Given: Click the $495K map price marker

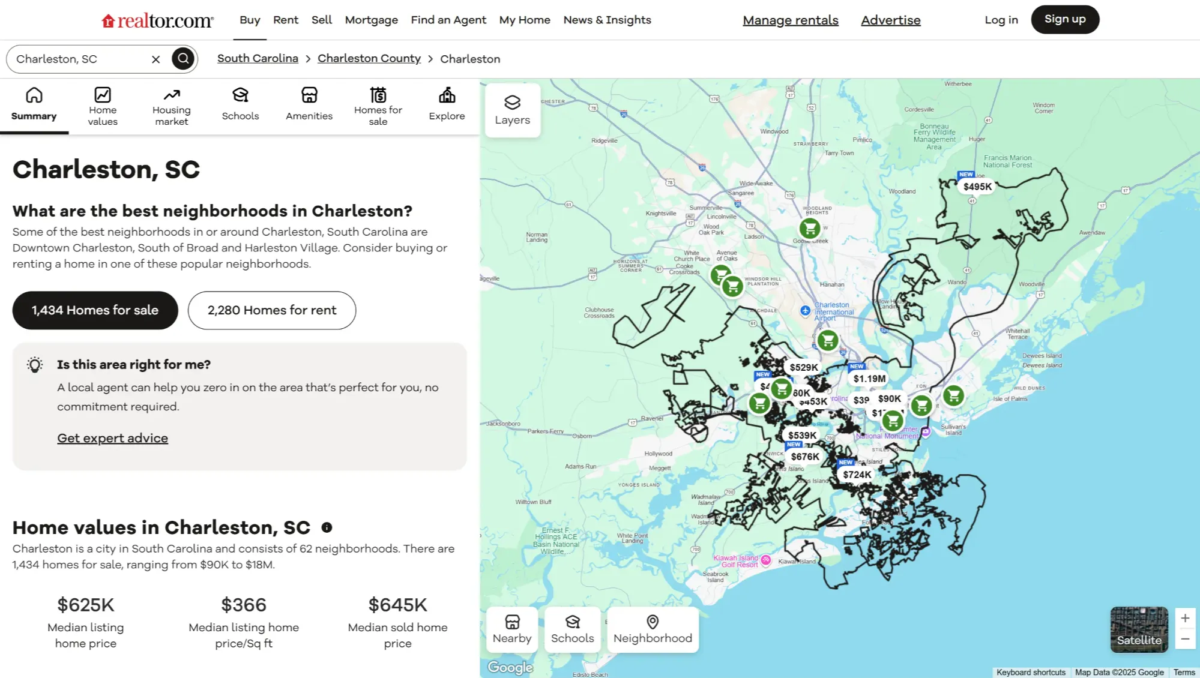Looking at the screenshot, I should click(x=977, y=187).
